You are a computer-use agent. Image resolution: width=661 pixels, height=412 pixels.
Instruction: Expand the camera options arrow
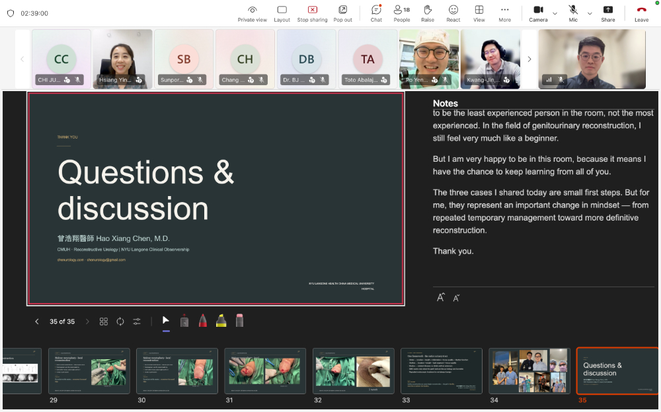[555, 13]
